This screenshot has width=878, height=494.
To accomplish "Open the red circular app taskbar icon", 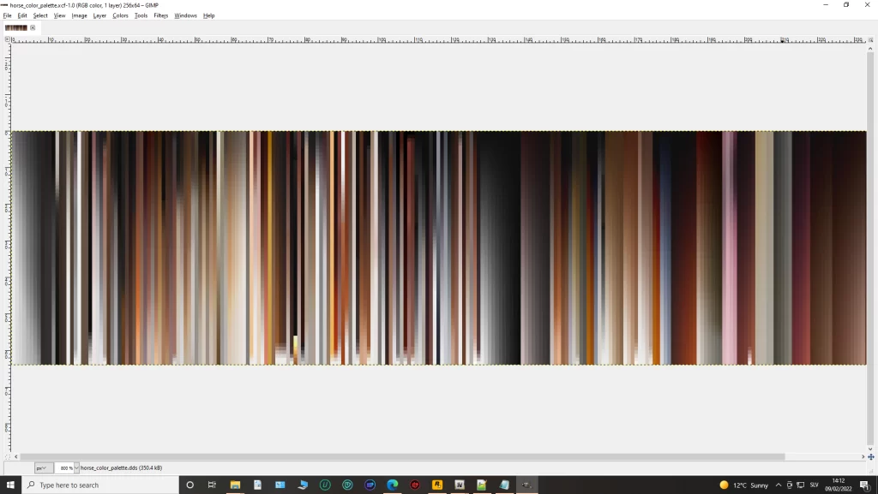I will point(414,485).
